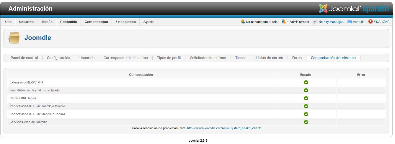Click the Joomla! spanish logo
Image resolution: width=395 pixels, height=144 pixels.
coord(354,9)
